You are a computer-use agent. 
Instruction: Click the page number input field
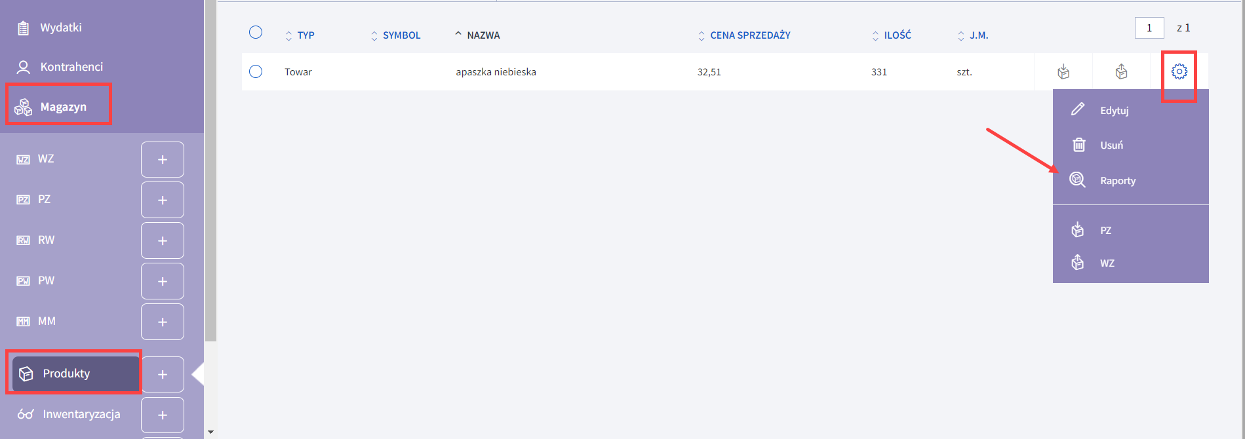[1149, 28]
